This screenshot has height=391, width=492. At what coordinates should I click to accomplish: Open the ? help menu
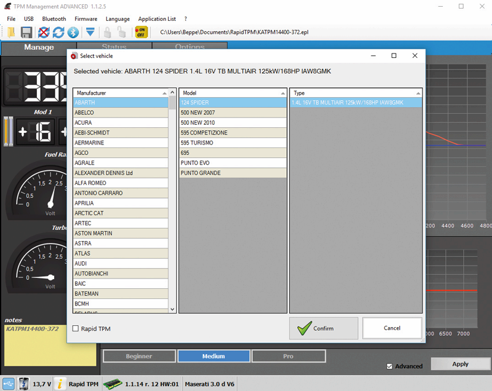pos(186,19)
